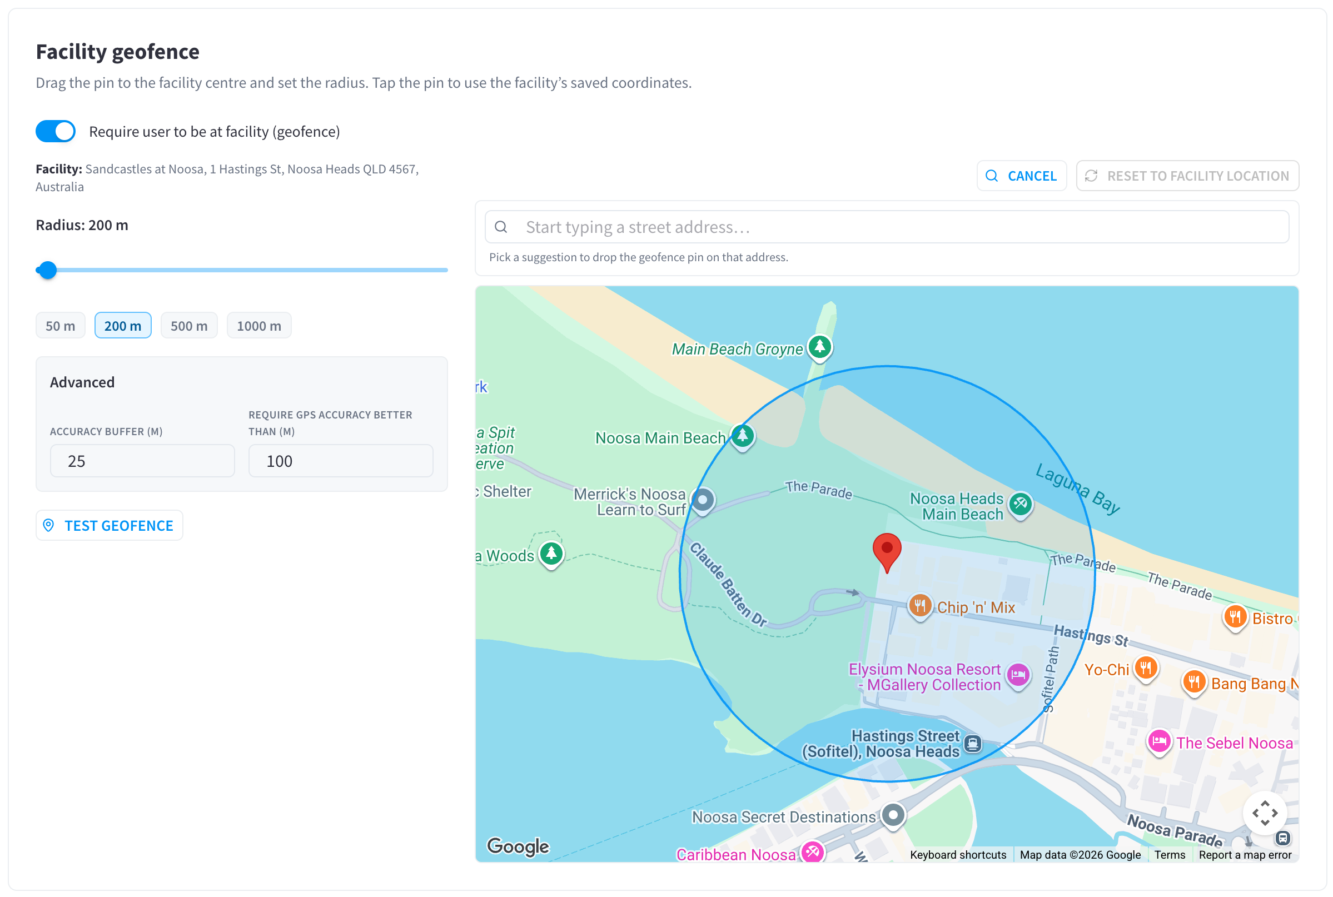Click The Sebel Noosa map label
Screen dimensions: 1333x897
(x=1235, y=743)
